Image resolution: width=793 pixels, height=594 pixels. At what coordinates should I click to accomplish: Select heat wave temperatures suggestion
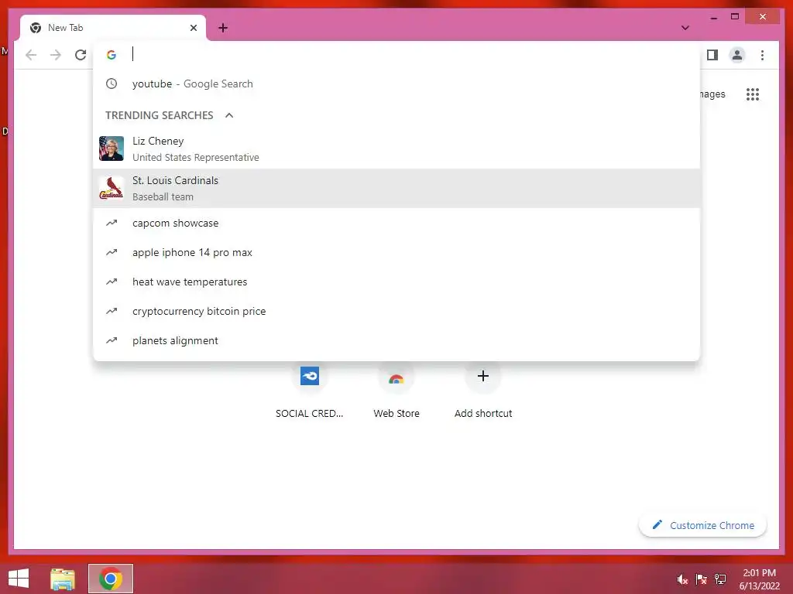[396, 282]
